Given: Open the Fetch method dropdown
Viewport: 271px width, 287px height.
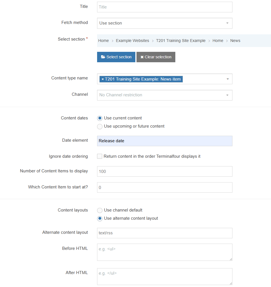Looking at the screenshot, I should point(227,23).
